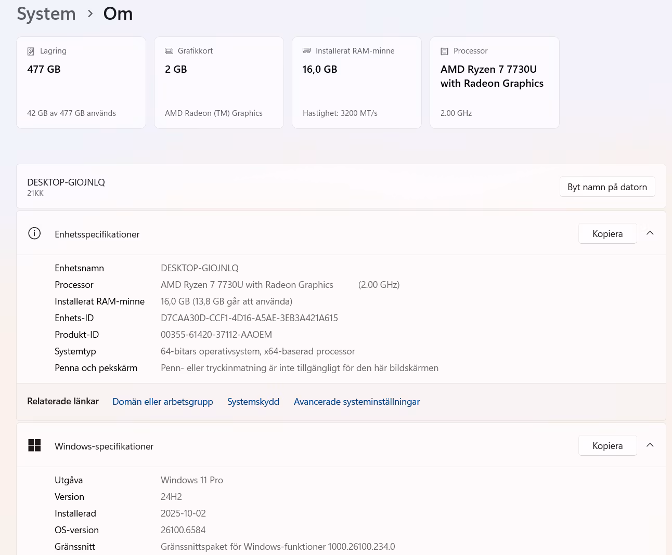Click the processor chip icon in Processor card
Screen dimensions: 672x555
coord(444,51)
